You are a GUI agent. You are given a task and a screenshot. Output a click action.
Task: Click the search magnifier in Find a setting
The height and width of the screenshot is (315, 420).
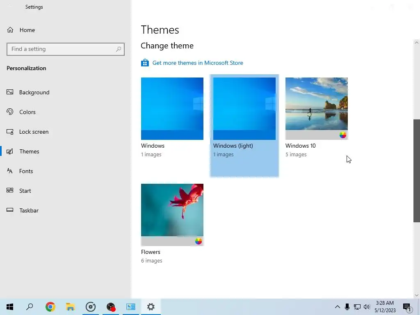[x=119, y=49]
